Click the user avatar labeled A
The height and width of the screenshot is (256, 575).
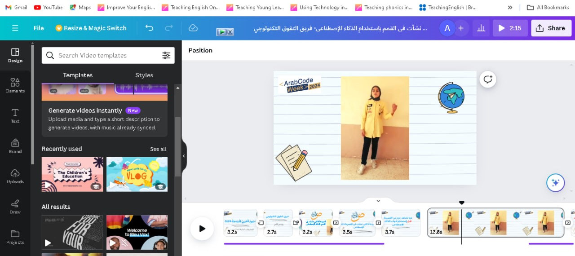[447, 28]
